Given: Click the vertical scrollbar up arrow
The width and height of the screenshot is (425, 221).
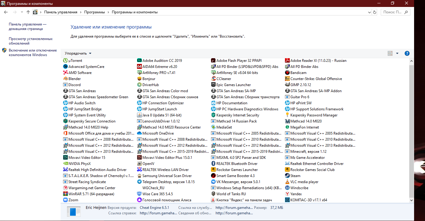Looking at the screenshot, I should pos(411,61).
